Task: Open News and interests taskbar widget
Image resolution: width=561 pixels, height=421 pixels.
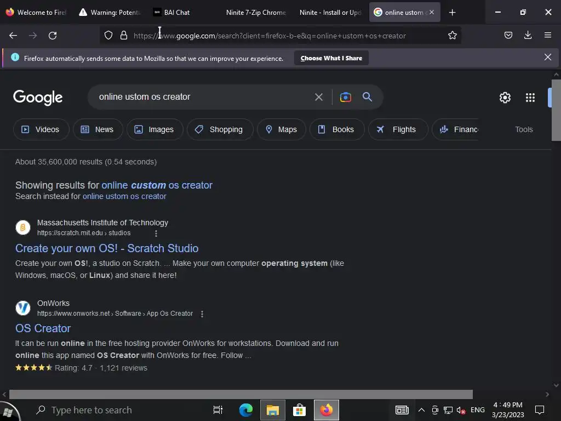Action: point(402,410)
